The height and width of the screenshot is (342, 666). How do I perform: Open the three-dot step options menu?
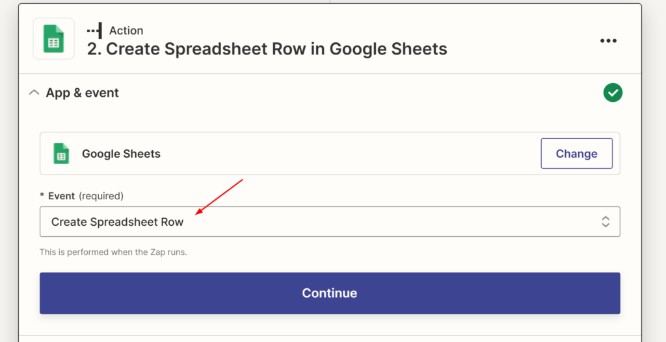point(608,40)
